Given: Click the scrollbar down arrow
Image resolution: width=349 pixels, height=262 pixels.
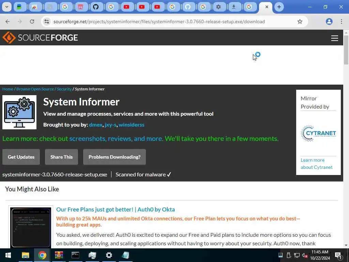Looking at the screenshot, I should [346, 245].
